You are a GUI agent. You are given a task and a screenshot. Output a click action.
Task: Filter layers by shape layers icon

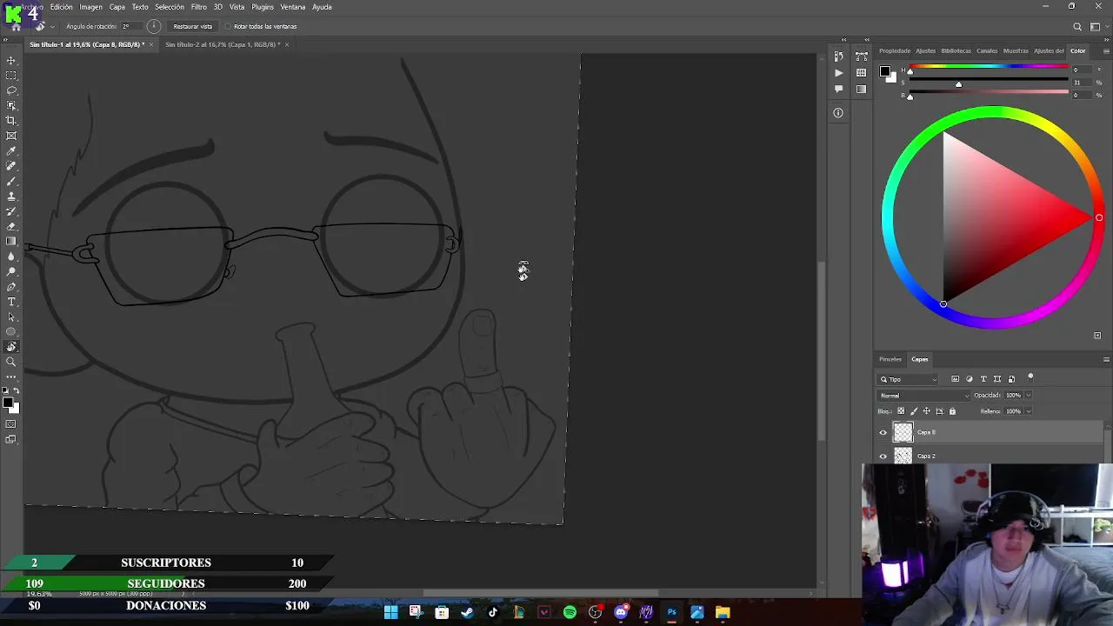click(x=997, y=379)
